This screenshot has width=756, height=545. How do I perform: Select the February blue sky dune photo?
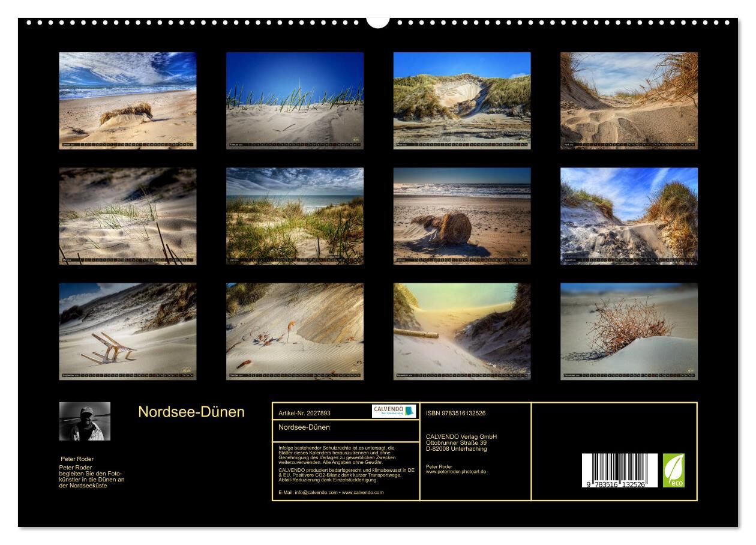(x=295, y=100)
